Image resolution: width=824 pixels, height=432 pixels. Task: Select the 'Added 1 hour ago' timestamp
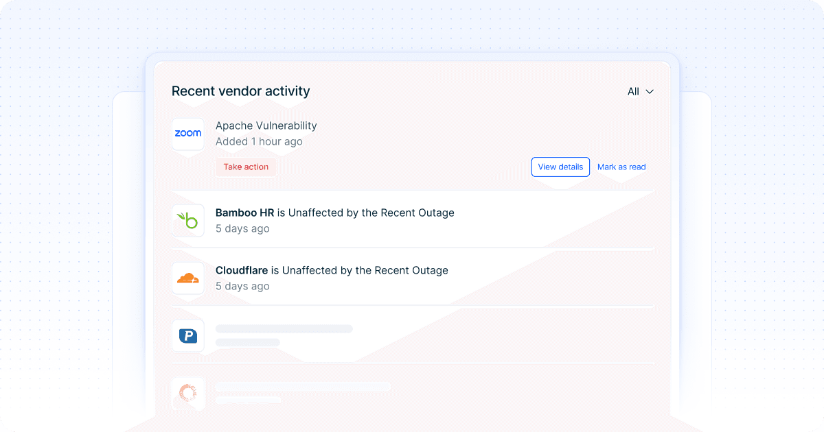point(259,141)
